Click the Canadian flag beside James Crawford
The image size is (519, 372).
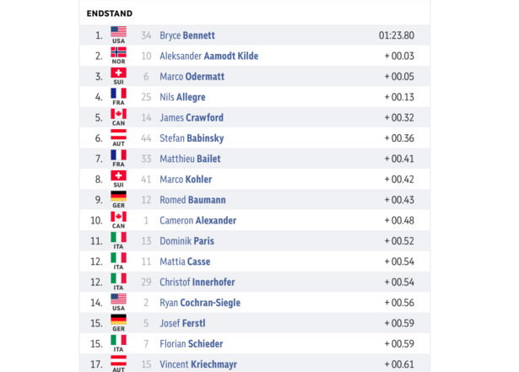(x=118, y=114)
